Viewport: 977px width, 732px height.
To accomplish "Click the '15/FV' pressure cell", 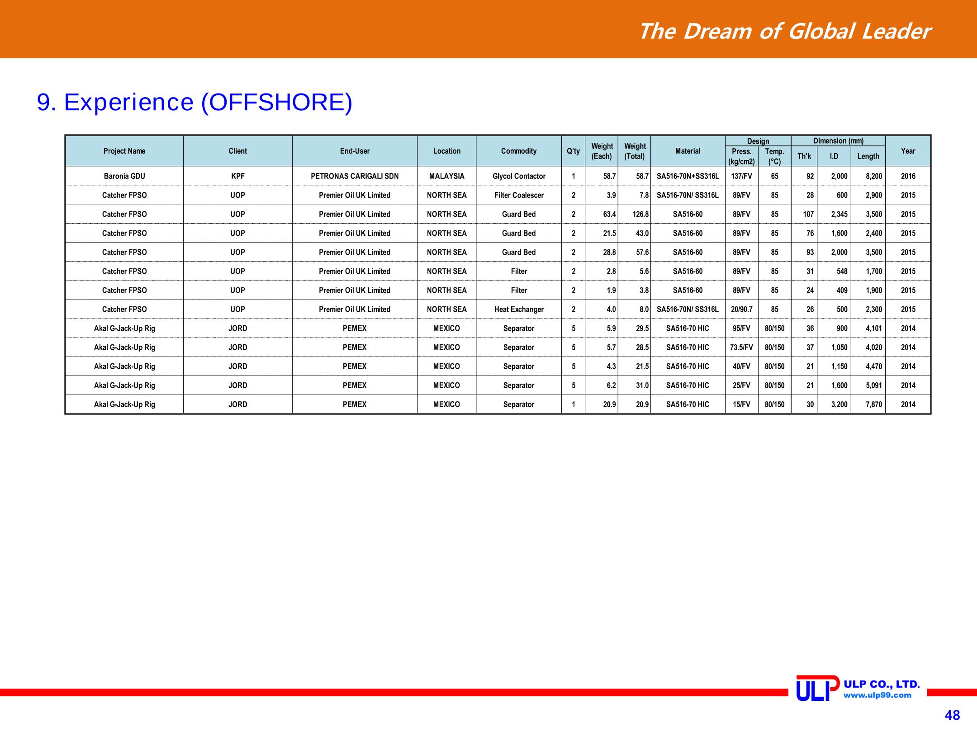I will [742, 404].
